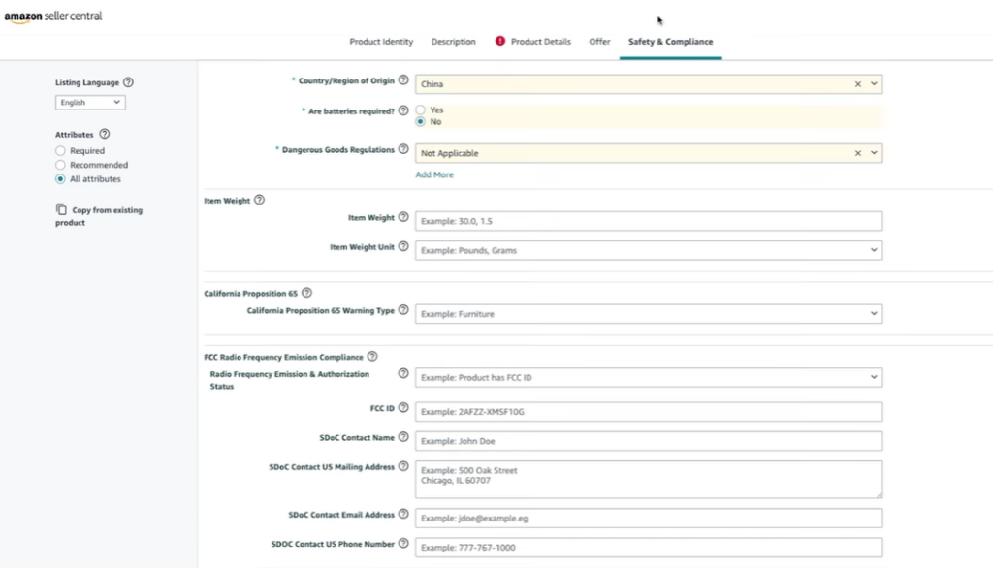Go to the Product Details tab
This screenshot has width=993, height=568.
(541, 41)
